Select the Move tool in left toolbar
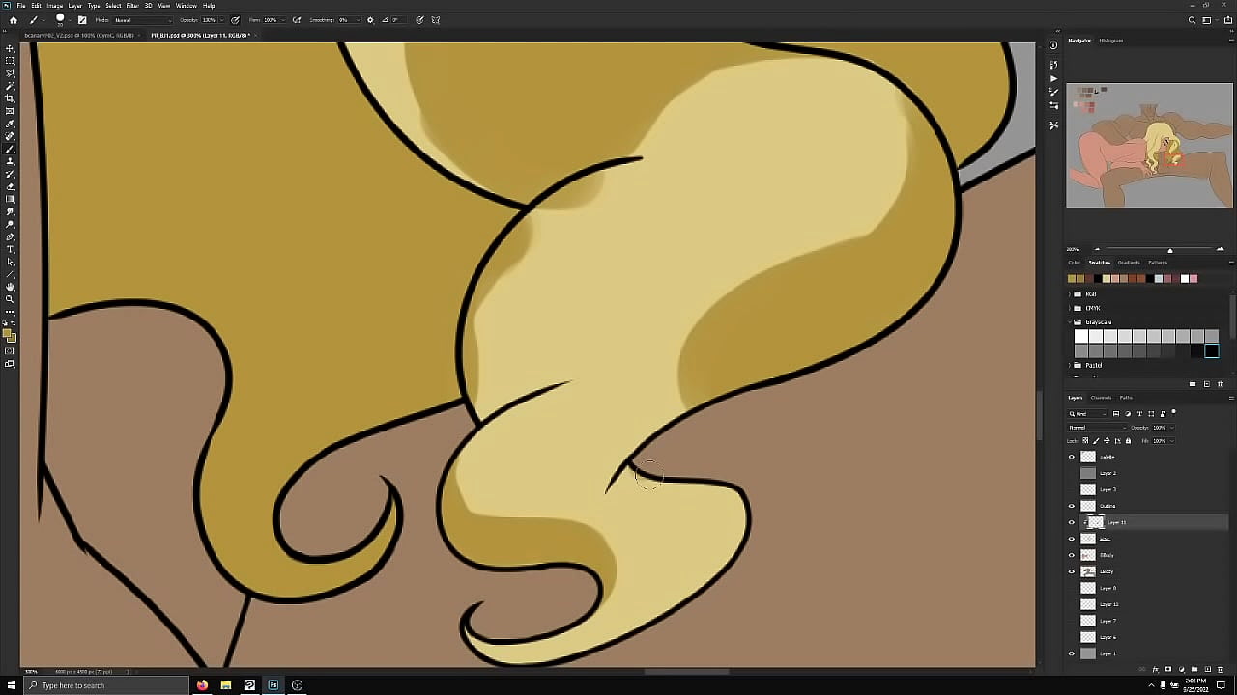The width and height of the screenshot is (1237, 695). [x=10, y=48]
